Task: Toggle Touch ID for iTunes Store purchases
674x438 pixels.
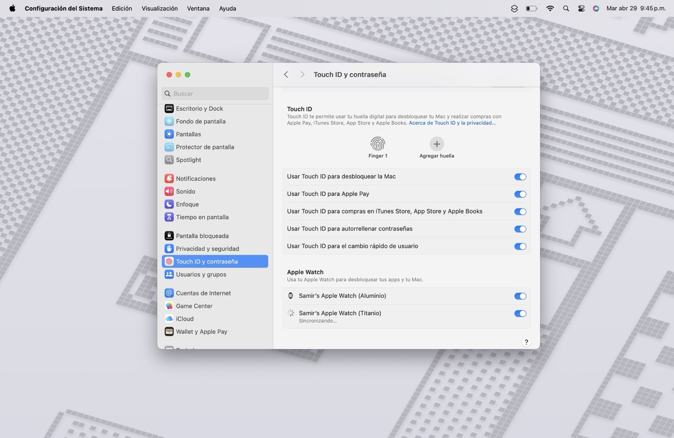Action: (520, 212)
